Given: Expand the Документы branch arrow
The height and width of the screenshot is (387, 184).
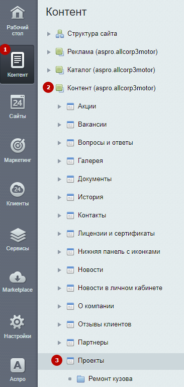Looking at the screenshot, I should [x=59, y=179].
